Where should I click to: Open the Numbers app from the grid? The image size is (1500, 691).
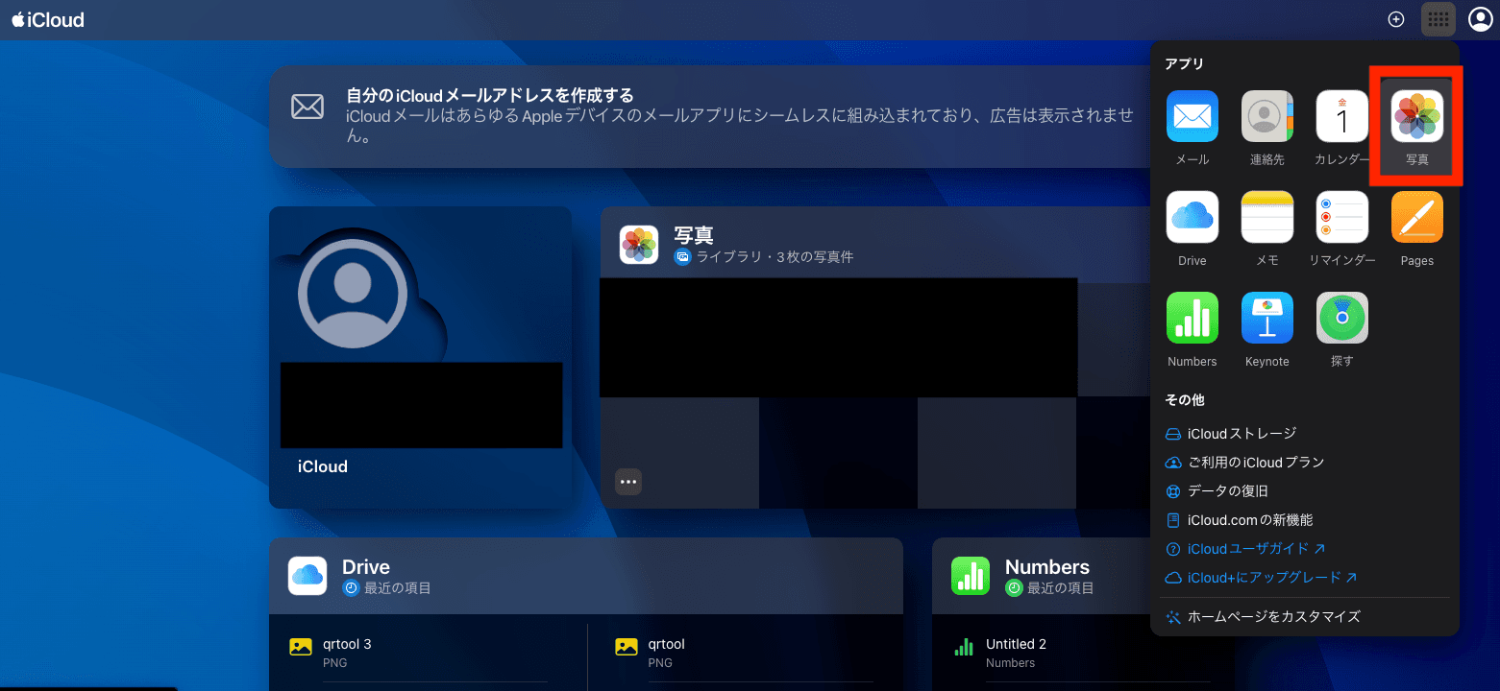tap(1192, 318)
